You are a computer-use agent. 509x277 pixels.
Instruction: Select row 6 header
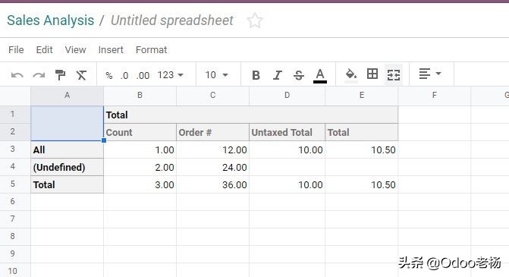(x=15, y=202)
